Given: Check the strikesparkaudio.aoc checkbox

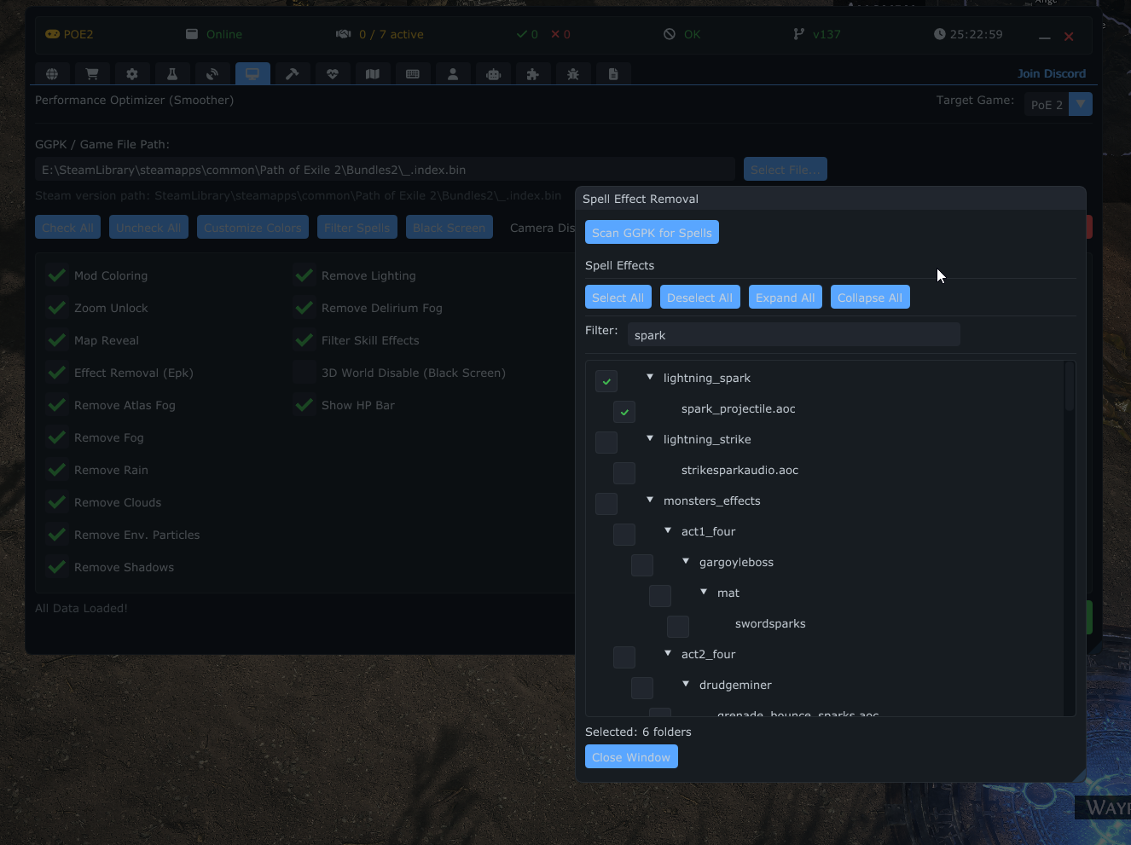Looking at the screenshot, I should [624, 473].
